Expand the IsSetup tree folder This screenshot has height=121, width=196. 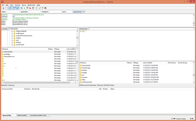coord(12,43)
